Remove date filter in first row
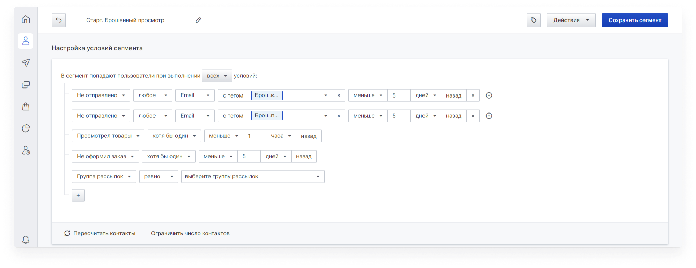 click(473, 95)
